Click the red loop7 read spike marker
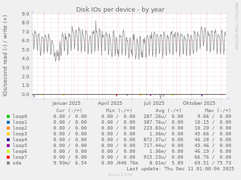 pos(116,96)
